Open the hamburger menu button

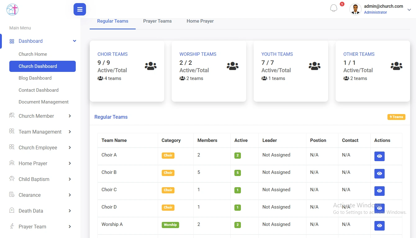point(79,9)
